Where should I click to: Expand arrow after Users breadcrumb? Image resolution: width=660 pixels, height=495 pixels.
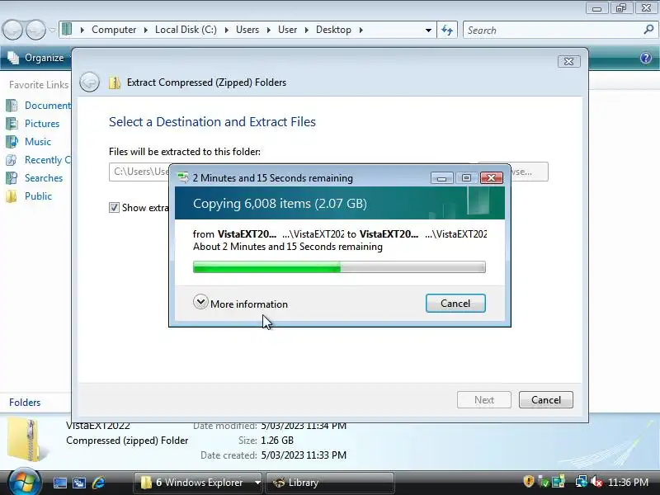tap(269, 30)
